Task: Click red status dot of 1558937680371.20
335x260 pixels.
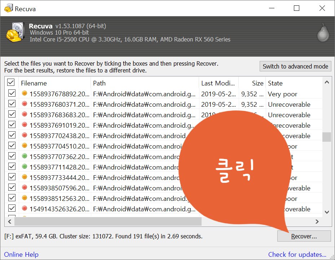Action: 25,103
